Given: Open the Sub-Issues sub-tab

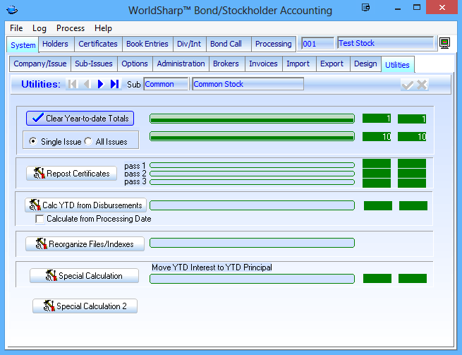Looking at the screenshot, I should pos(94,64).
